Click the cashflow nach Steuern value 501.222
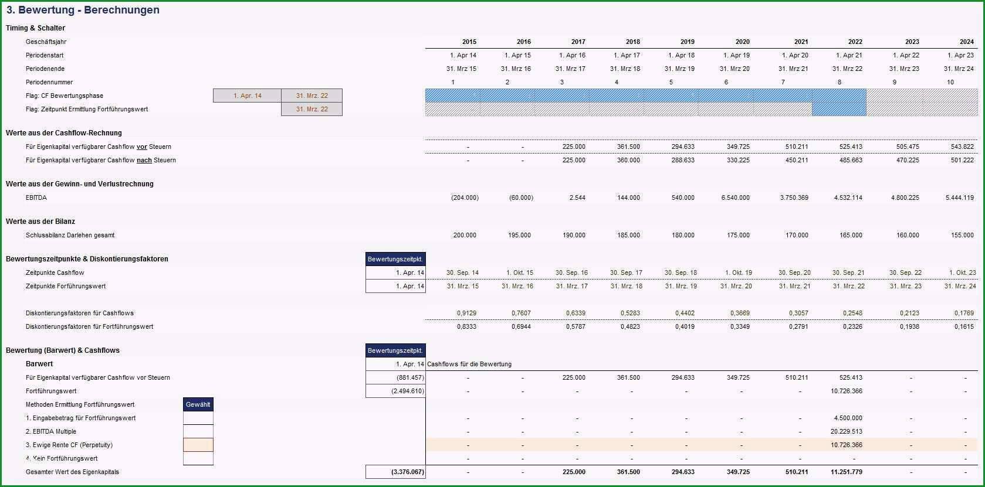Screen dimensions: 985x487 pyautogui.click(x=962, y=160)
